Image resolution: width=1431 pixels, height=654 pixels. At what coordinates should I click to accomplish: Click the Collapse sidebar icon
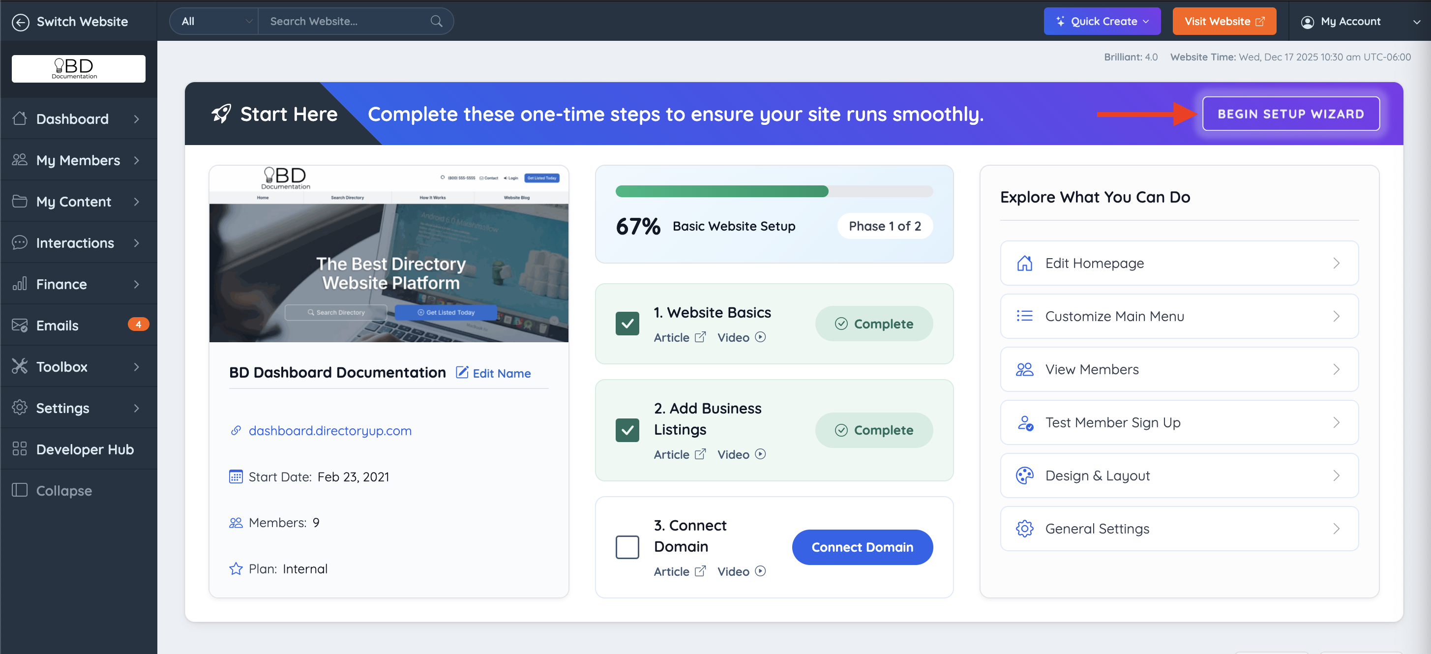(20, 490)
